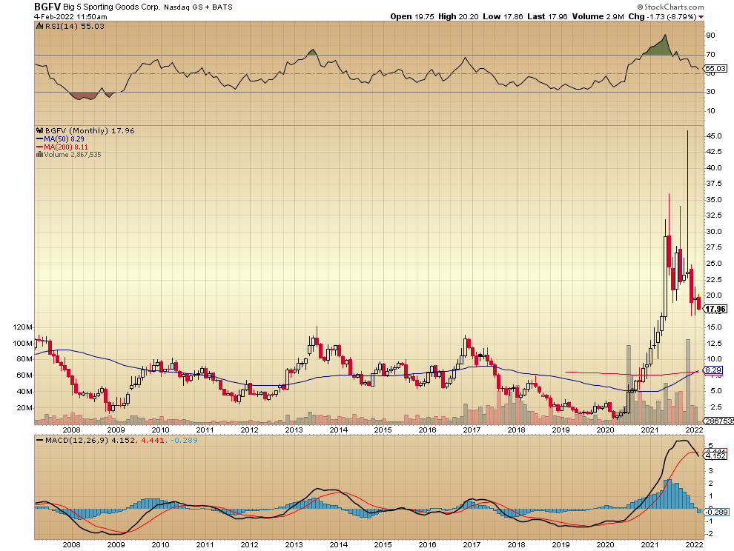This screenshot has width=734, height=551.
Task: Click the 45.0 label on the price axis
Action: click(x=714, y=136)
